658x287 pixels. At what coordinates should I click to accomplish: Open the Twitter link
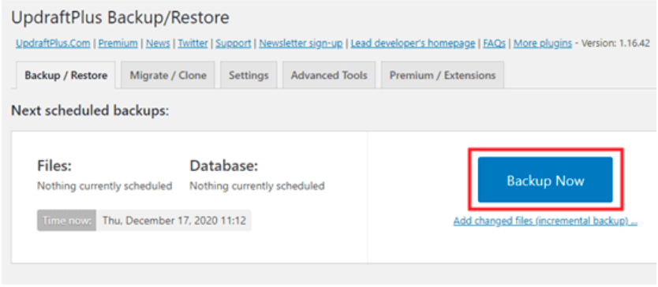click(193, 43)
